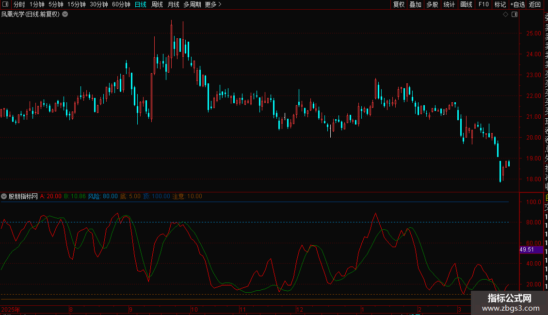The height and width of the screenshot is (315, 548).
Task: Expand the 股朋指标网 indicator dropdown arrow
Action: pyautogui.click(x=4, y=196)
